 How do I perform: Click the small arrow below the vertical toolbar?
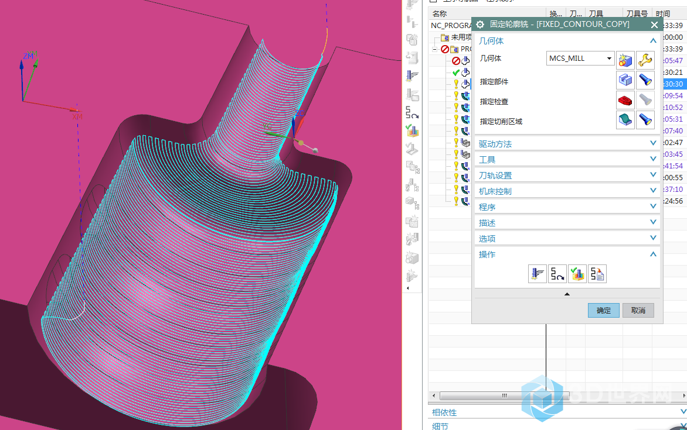click(408, 288)
